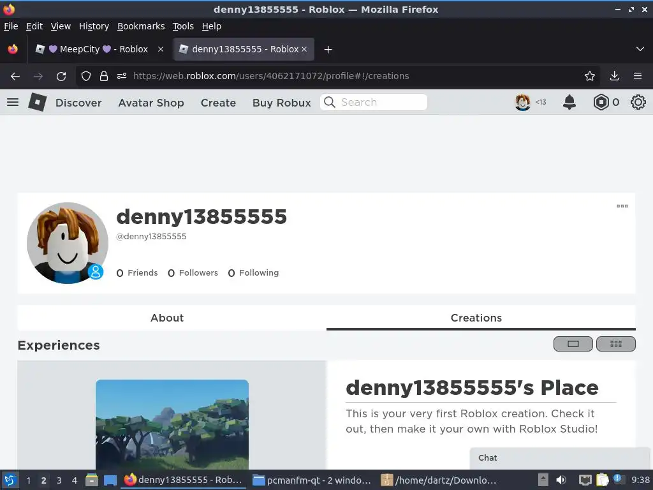Switch to pcmanfm-qt taskbar window
The width and height of the screenshot is (653, 490).
(x=312, y=480)
